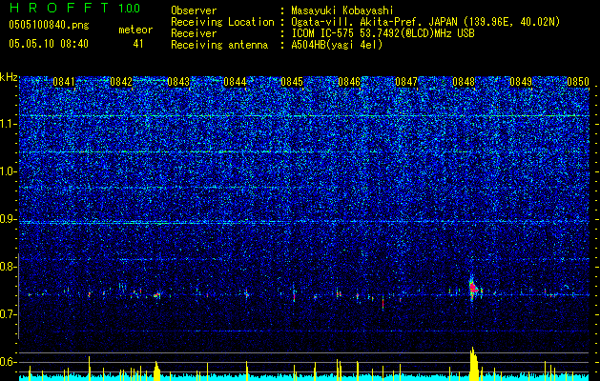Screen dimensions: 600x381
Task: Click the Receiving antenna label
Action: pyautogui.click(x=219, y=45)
